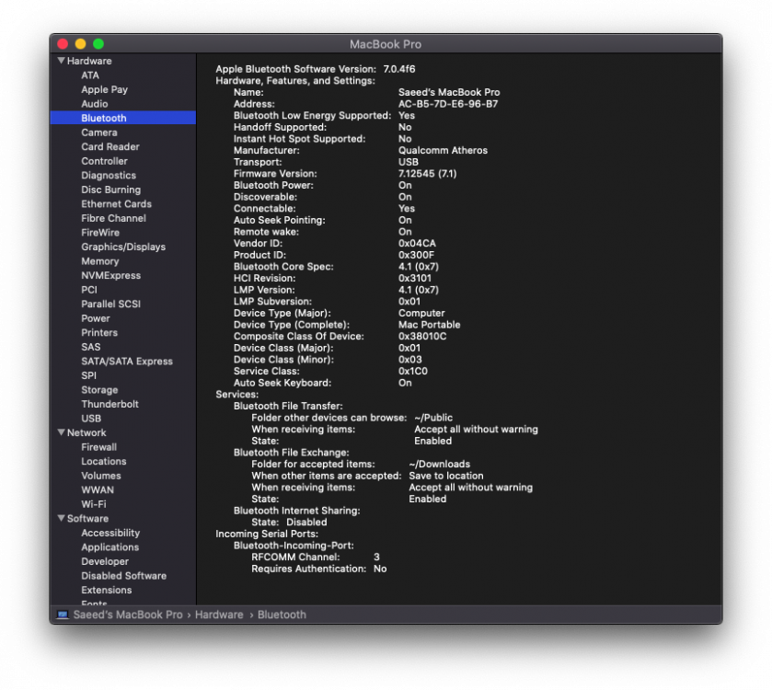Select Fibre Channel in the sidebar

(113, 218)
